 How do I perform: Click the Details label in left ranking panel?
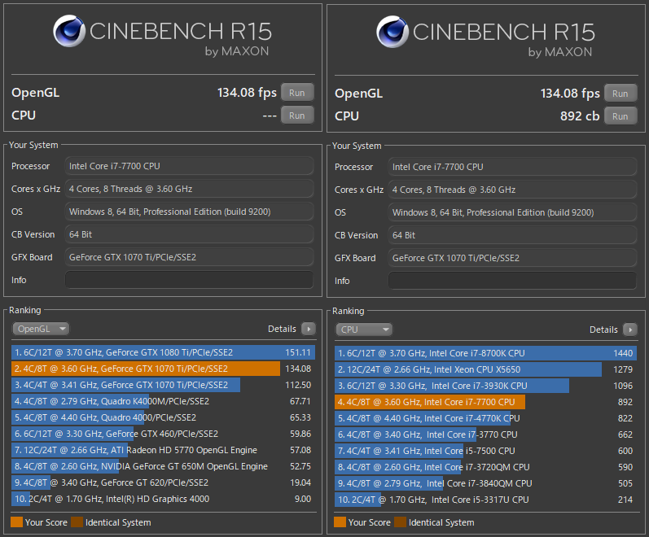pyautogui.click(x=282, y=329)
